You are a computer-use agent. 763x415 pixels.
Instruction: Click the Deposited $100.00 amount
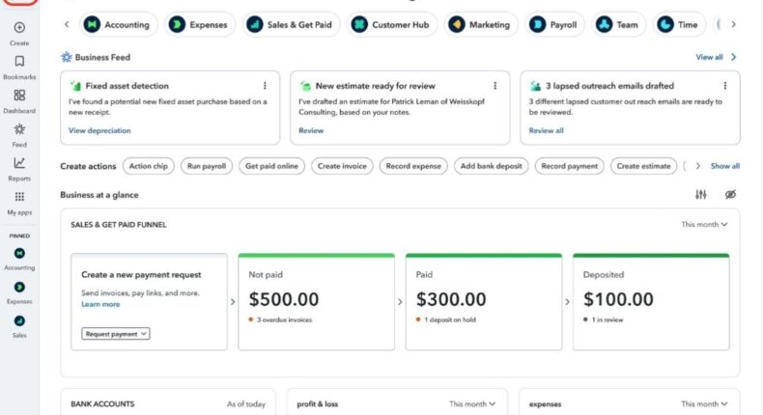[618, 299]
